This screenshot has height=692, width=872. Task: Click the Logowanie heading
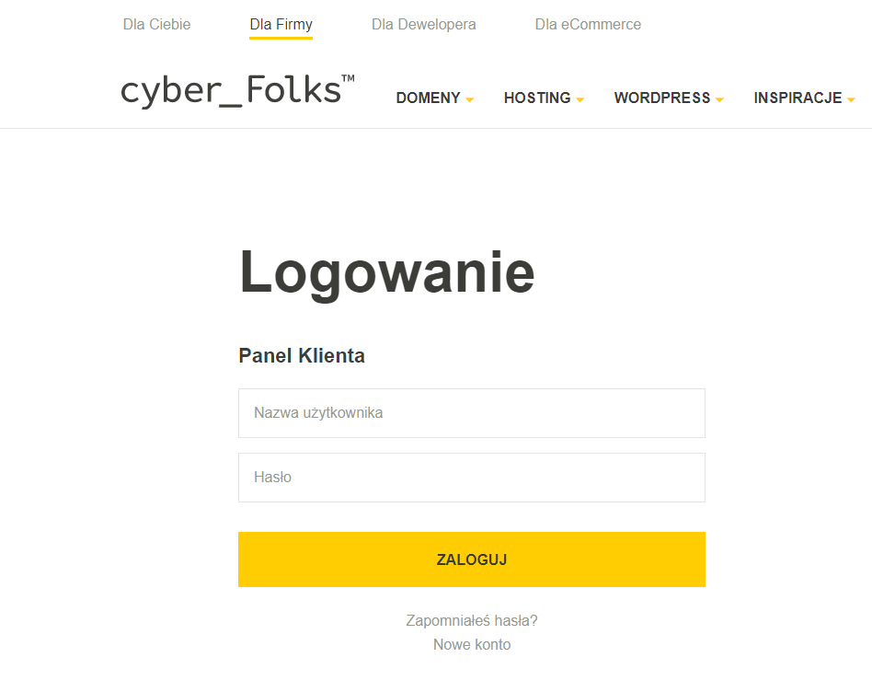point(387,272)
